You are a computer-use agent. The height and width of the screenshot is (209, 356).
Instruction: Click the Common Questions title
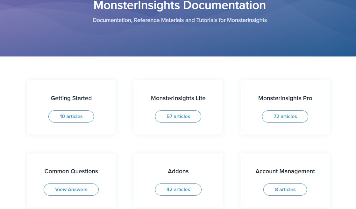71,171
